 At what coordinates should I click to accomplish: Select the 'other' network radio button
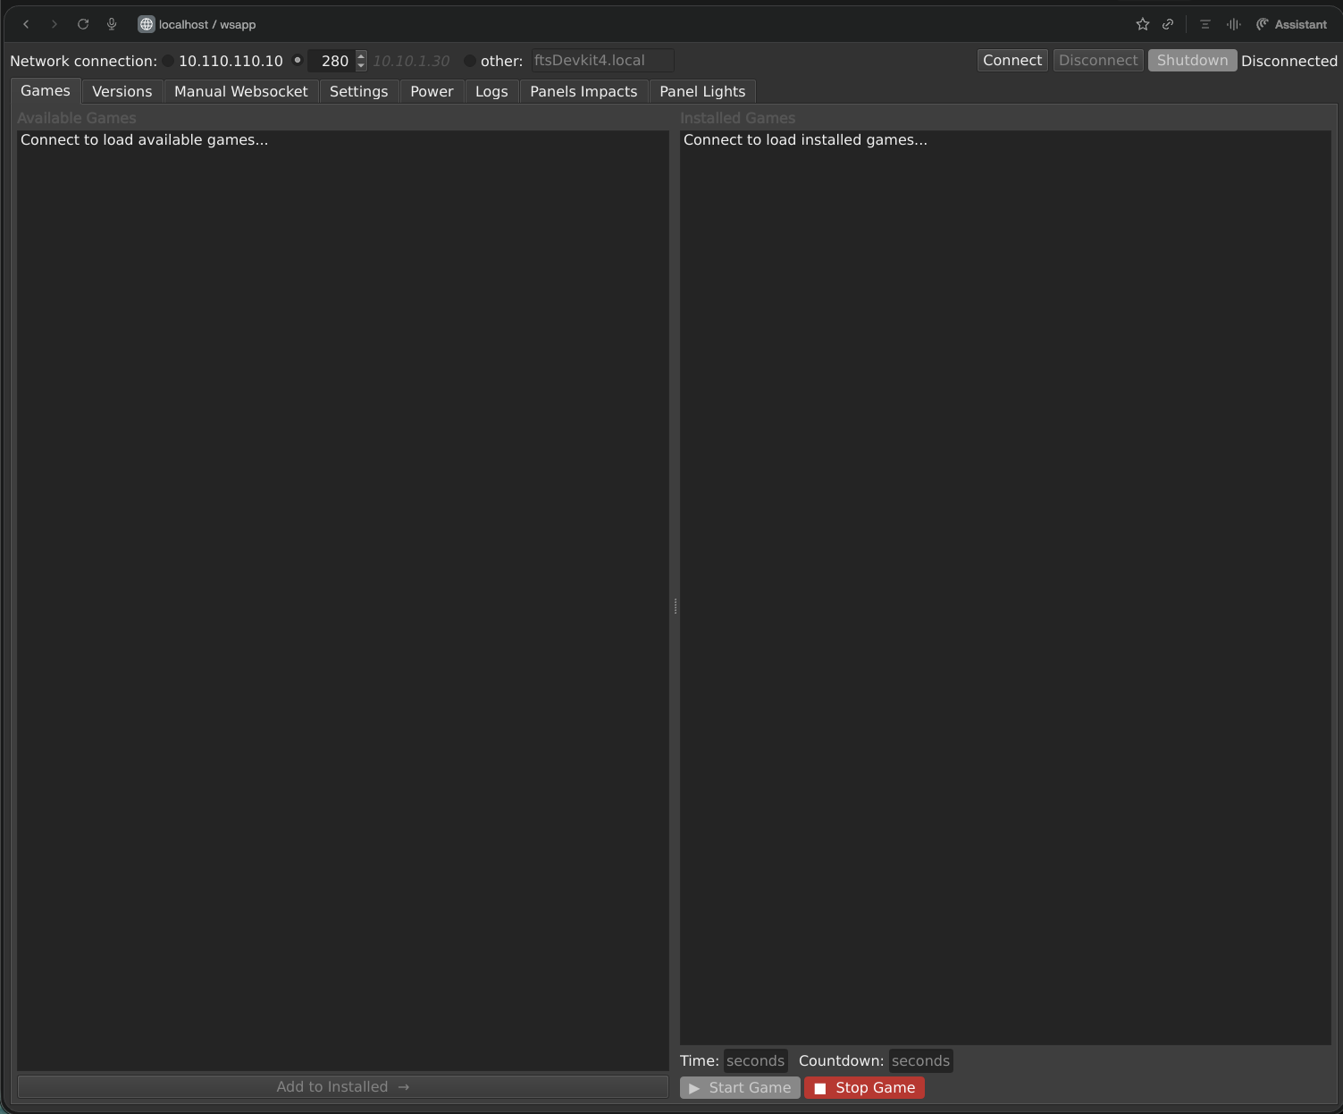pyautogui.click(x=470, y=61)
